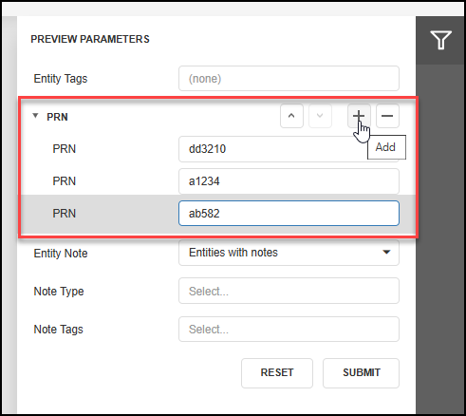Viewport: 466px width, 416px height.
Task: Select the highlighted third PRN row label
Action: 65,214
